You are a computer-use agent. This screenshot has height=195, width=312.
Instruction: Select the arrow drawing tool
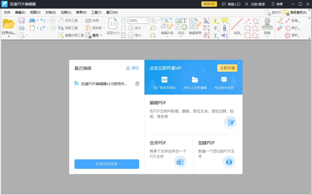pyautogui.click(x=247, y=21)
